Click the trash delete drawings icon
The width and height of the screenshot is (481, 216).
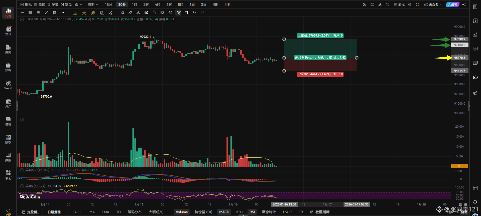186,13
